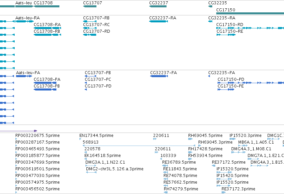The image size is (284, 194).
Task: Select transcript Aats-leu-RA
Action: (24, 21)
